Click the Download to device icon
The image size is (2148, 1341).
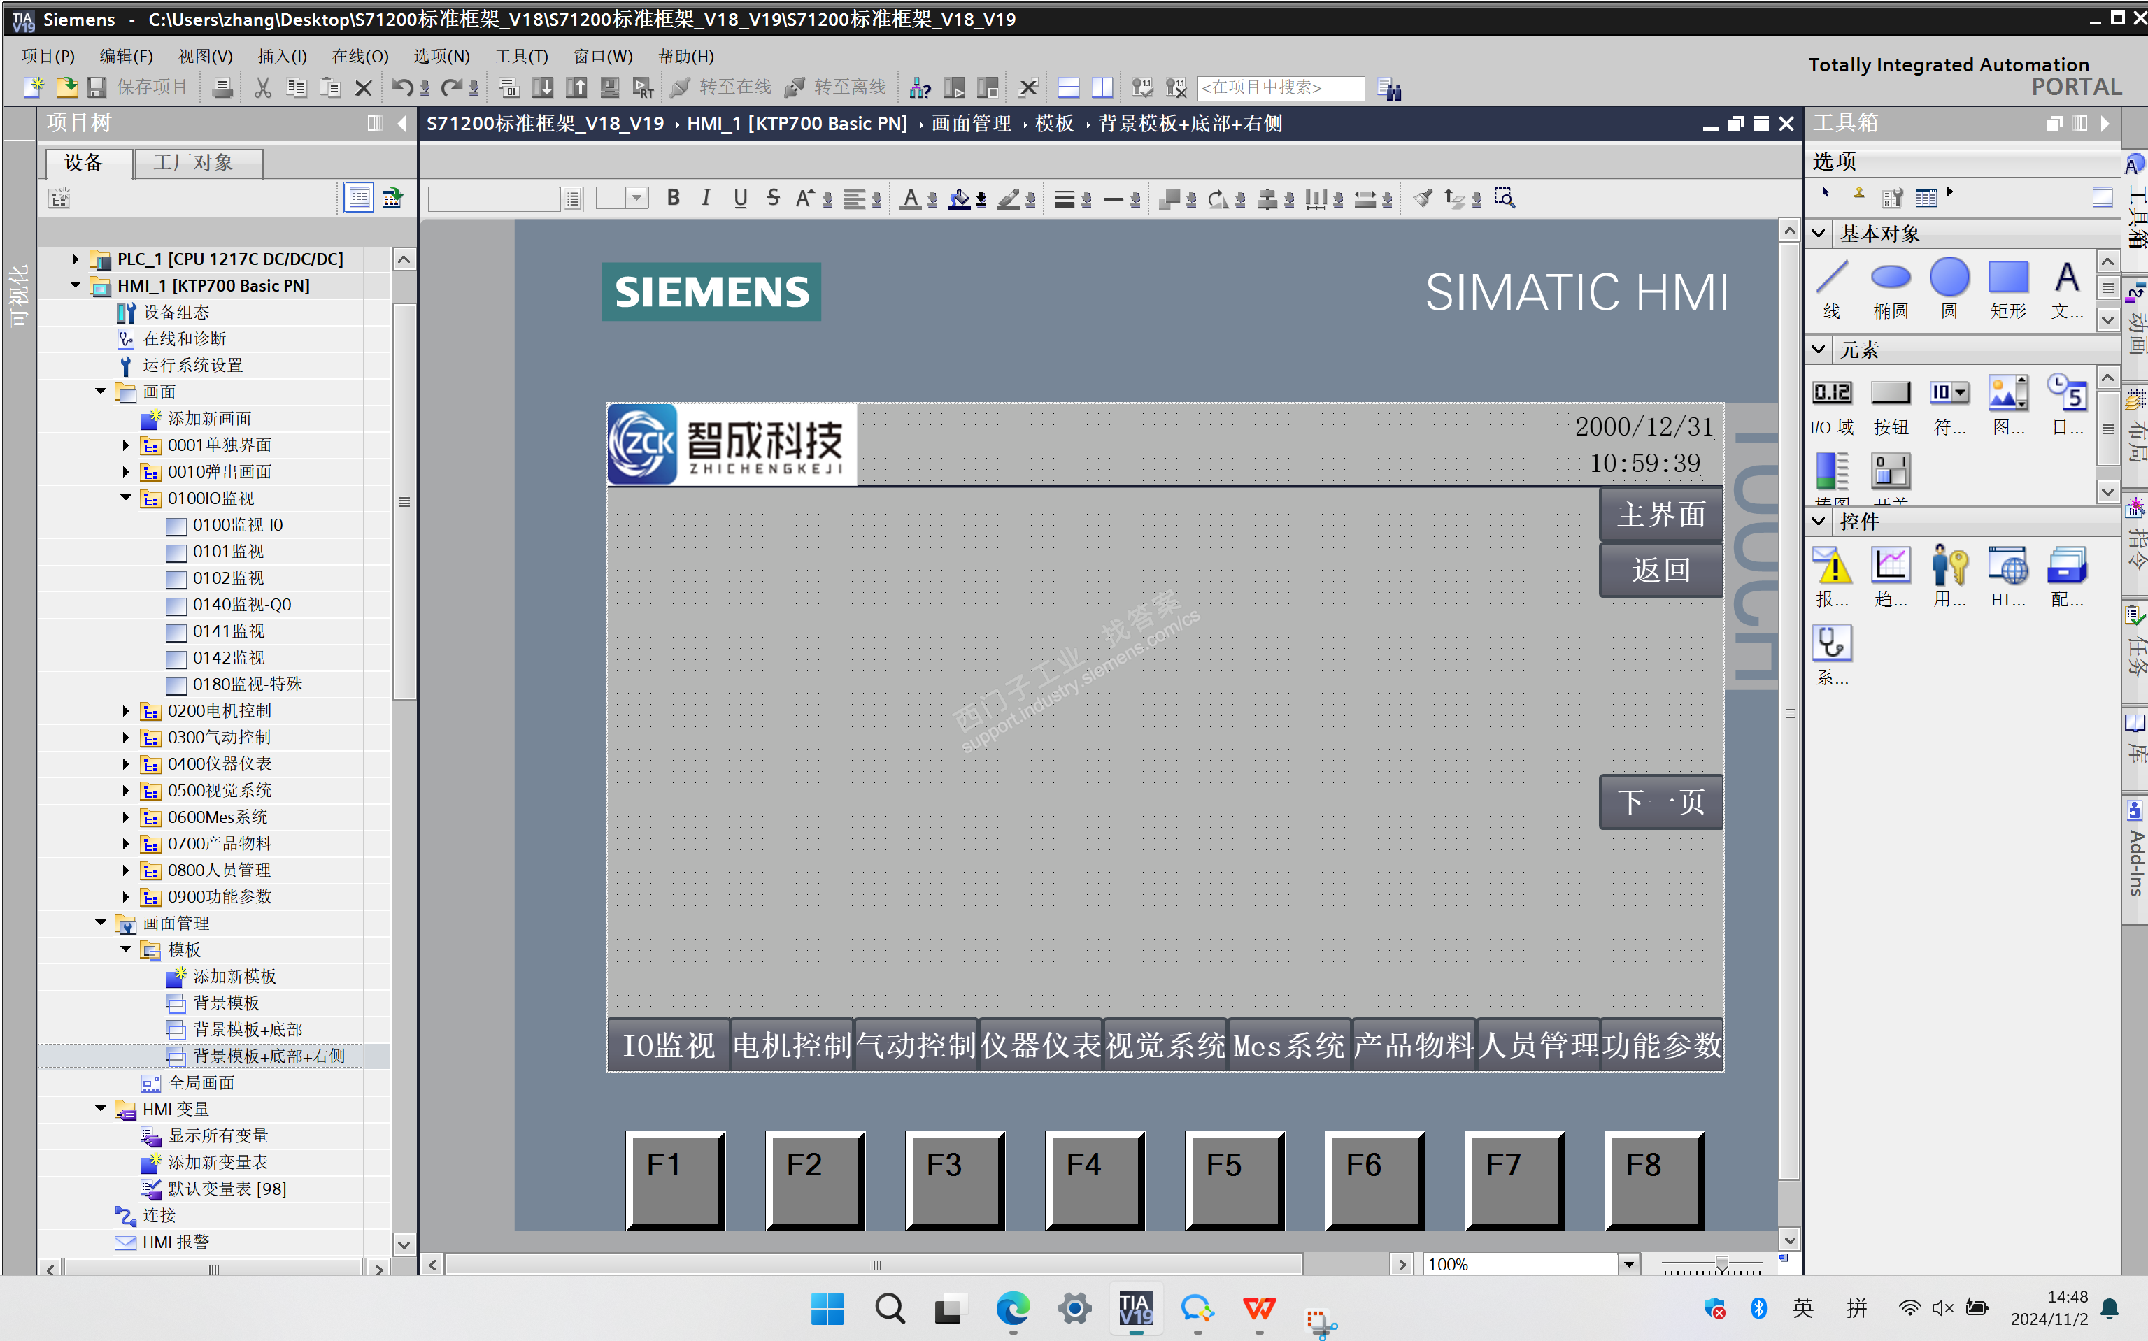pyautogui.click(x=542, y=88)
